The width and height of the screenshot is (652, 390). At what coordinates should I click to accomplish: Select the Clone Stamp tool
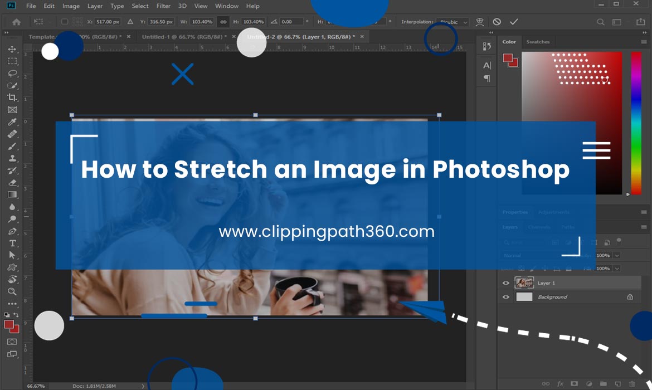[12, 158]
